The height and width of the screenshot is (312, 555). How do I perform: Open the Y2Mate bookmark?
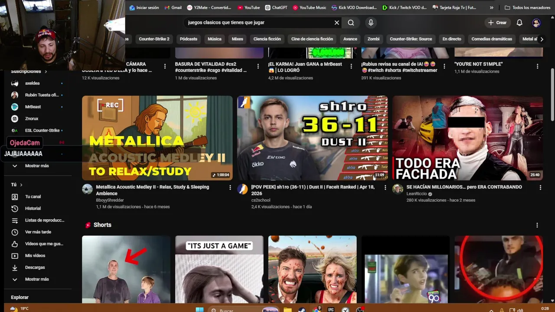(x=209, y=7)
